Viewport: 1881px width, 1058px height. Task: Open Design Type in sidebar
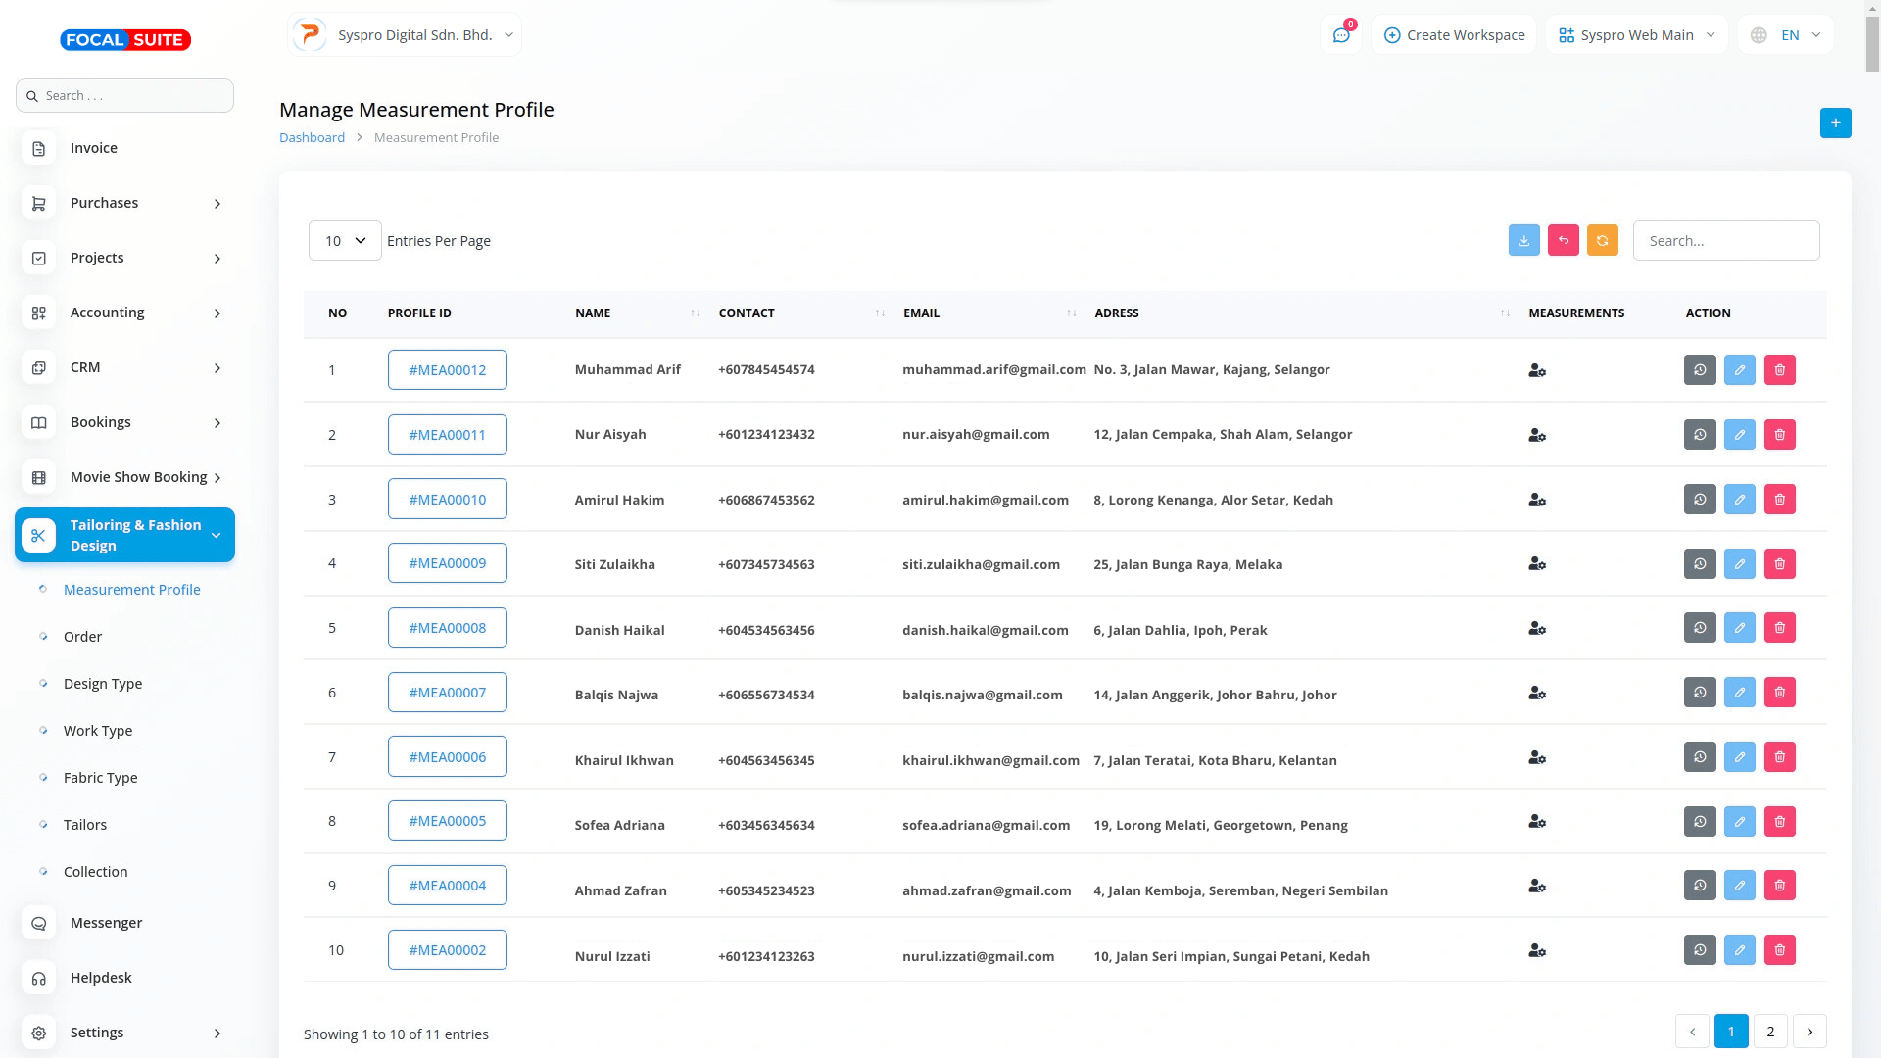click(x=103, y=683)
